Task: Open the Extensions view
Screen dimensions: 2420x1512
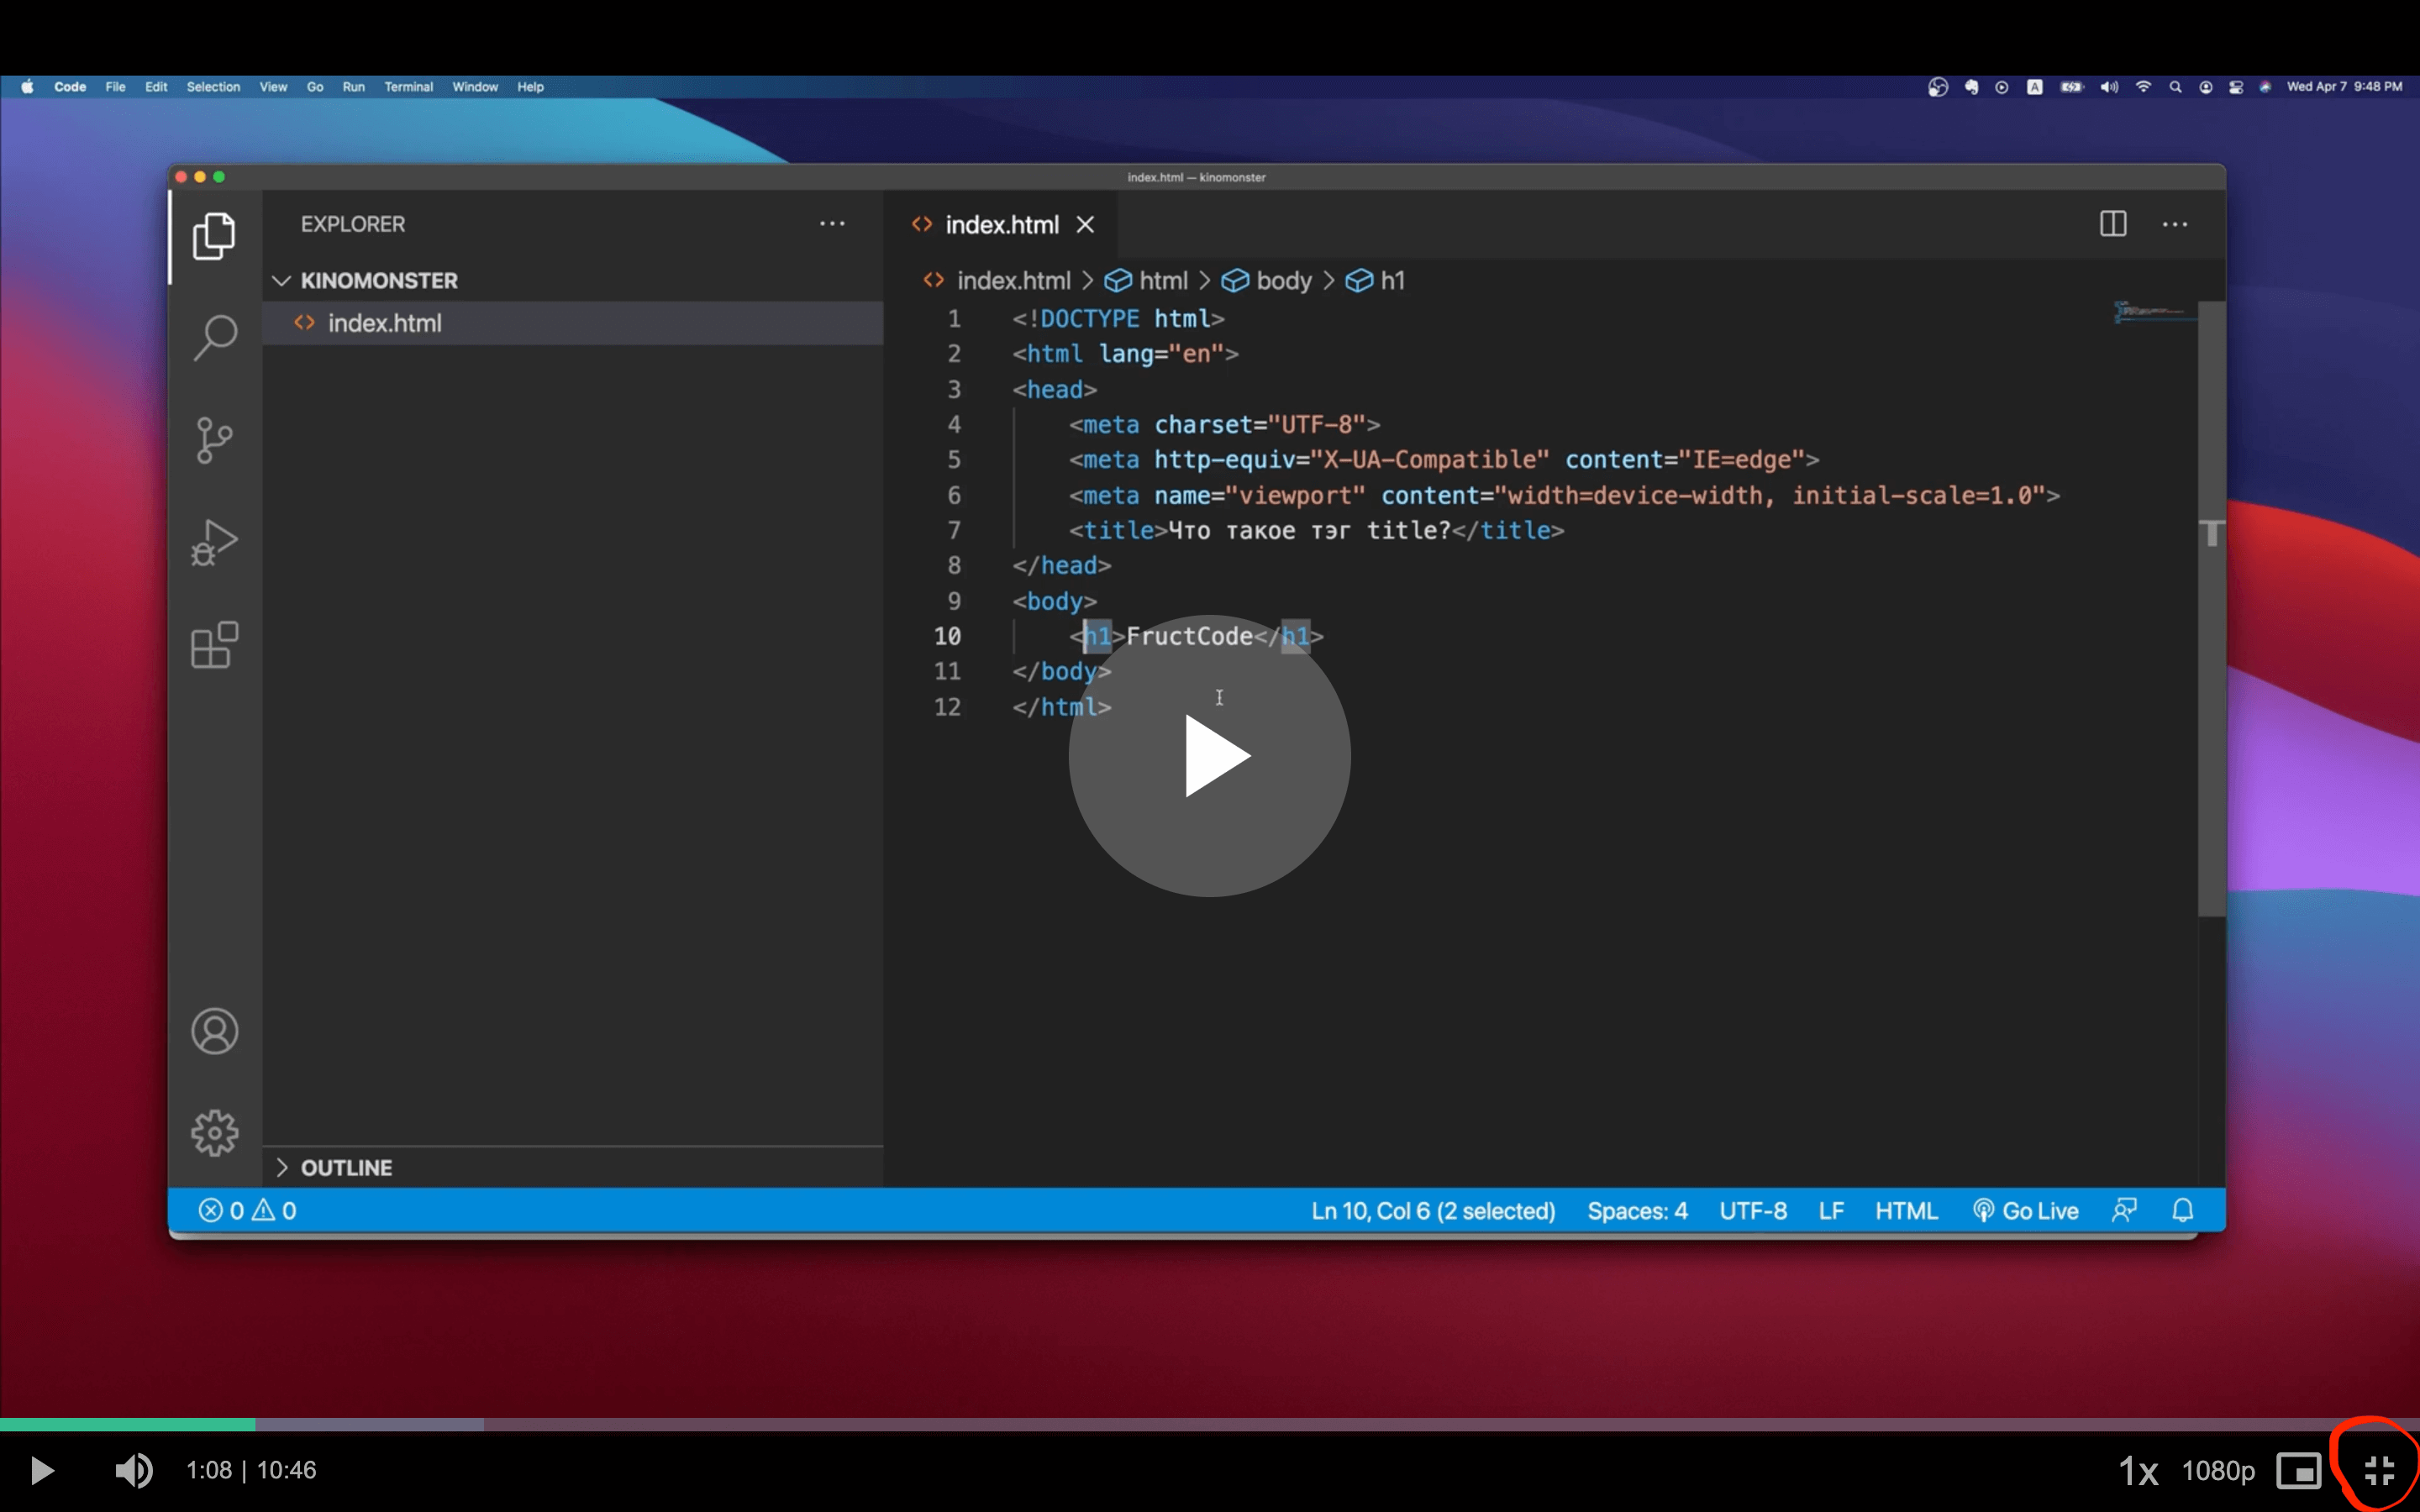Action: [x=214, y=645]
